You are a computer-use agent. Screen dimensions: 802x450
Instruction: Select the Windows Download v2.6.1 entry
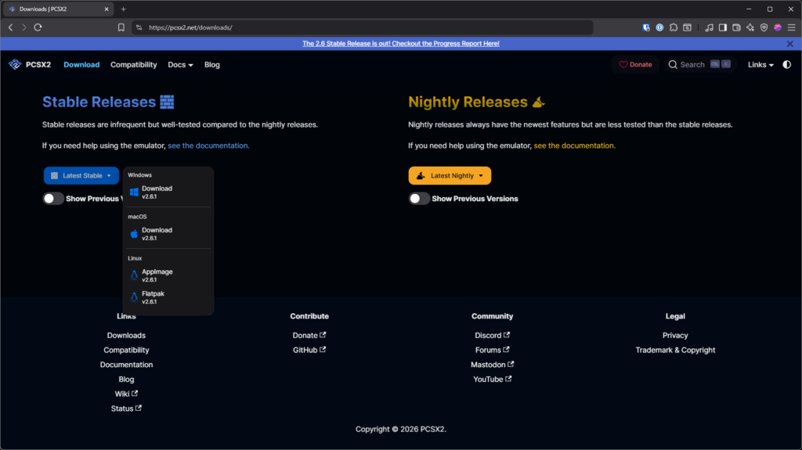pos(157,192)
